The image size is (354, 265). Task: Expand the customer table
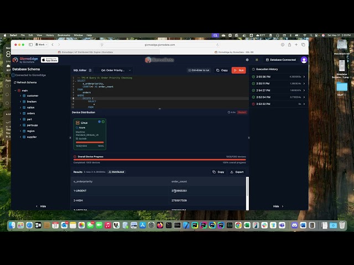(20, 96)
